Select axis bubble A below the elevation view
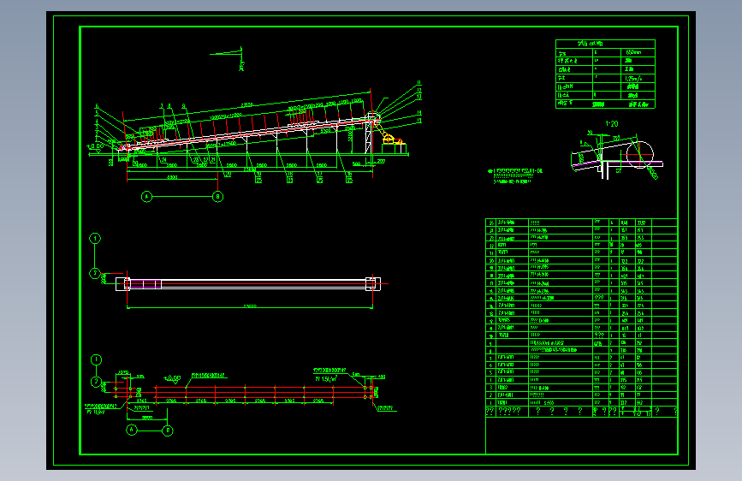Image resolution: width=742 pixels, height=481 pixels. pos(146,197)
